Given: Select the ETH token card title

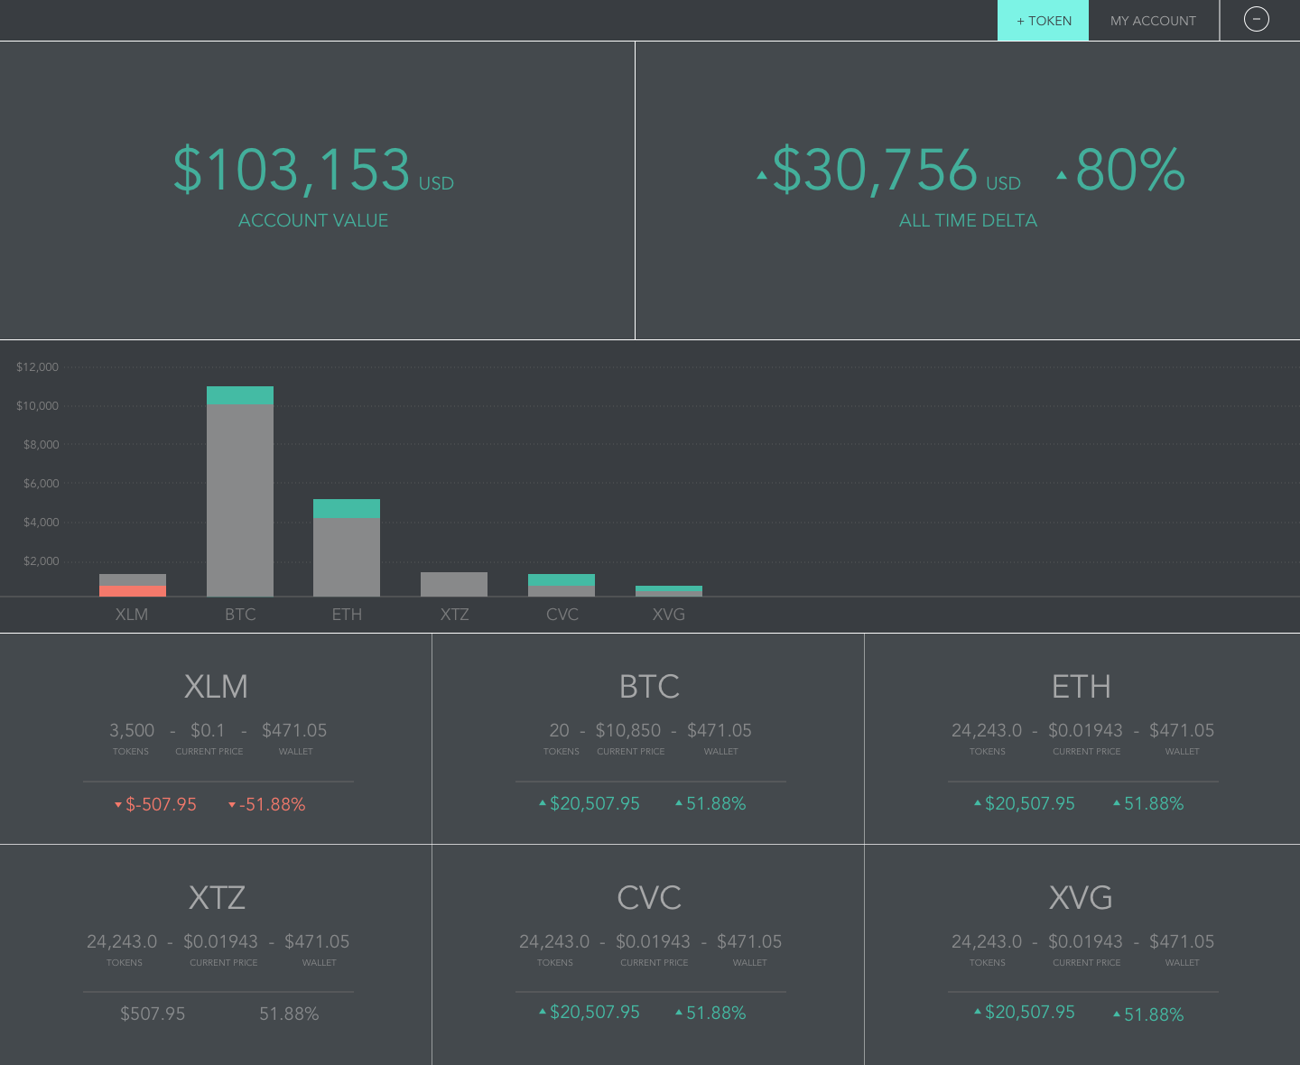Looking at the screenshot, I should pyautogui.click(x=1082, y=687).
